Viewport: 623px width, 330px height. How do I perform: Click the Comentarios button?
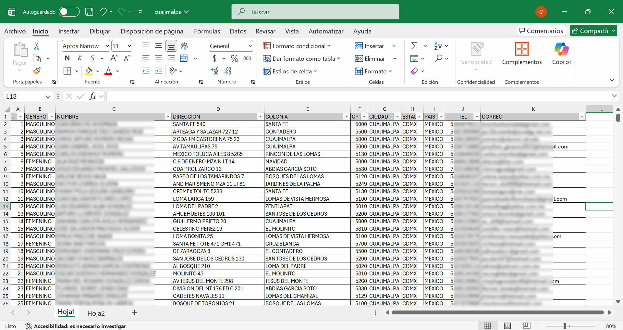[x=541, y=31]
